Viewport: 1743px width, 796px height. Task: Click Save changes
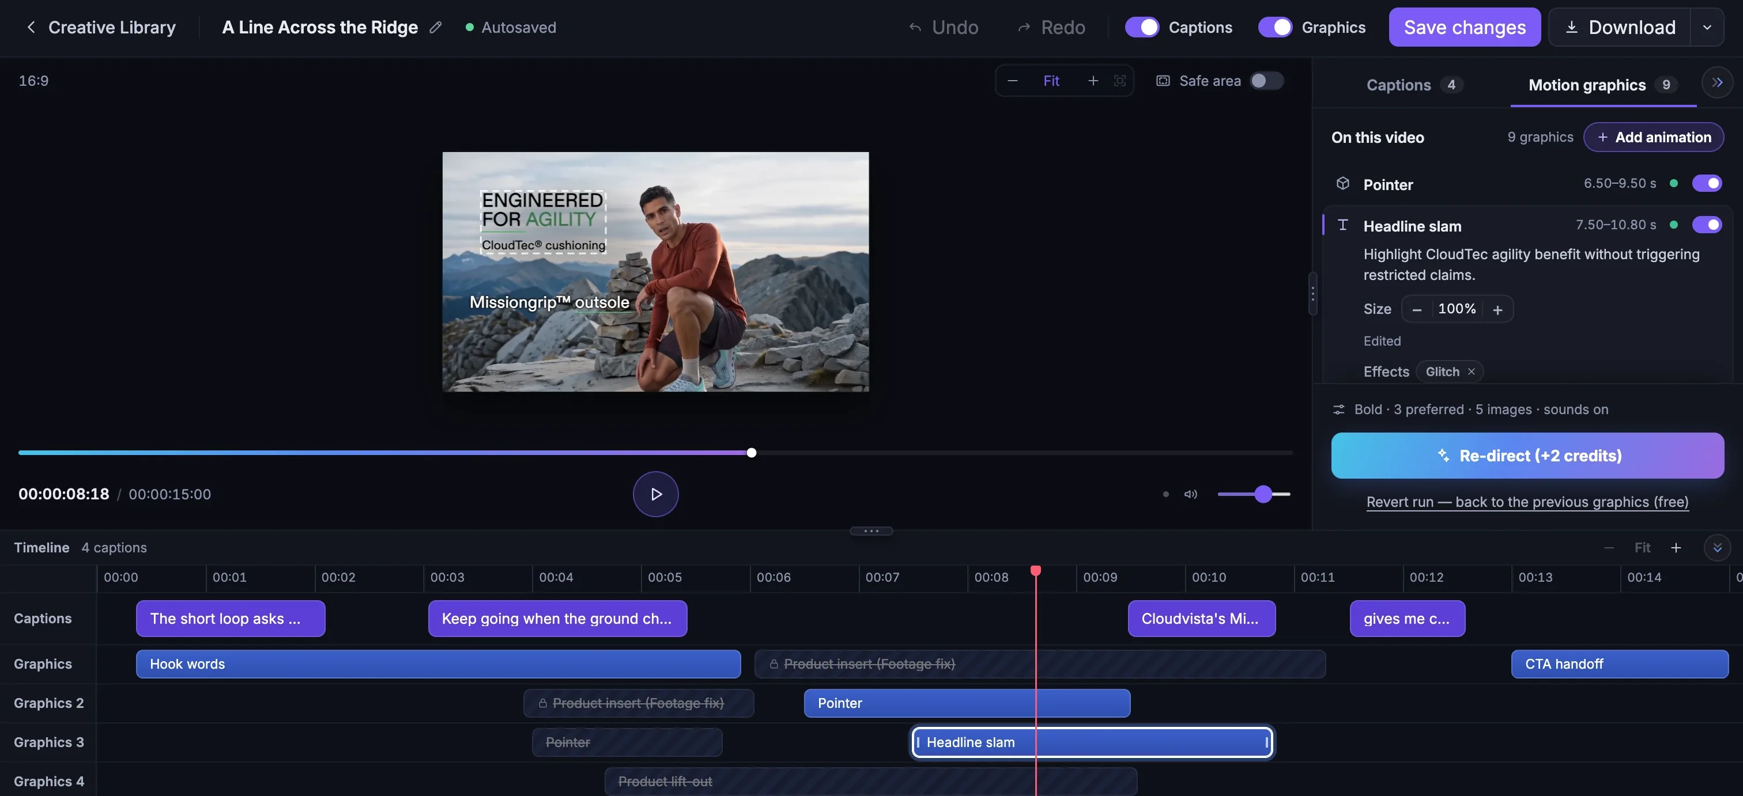(x=1464, y=27)
